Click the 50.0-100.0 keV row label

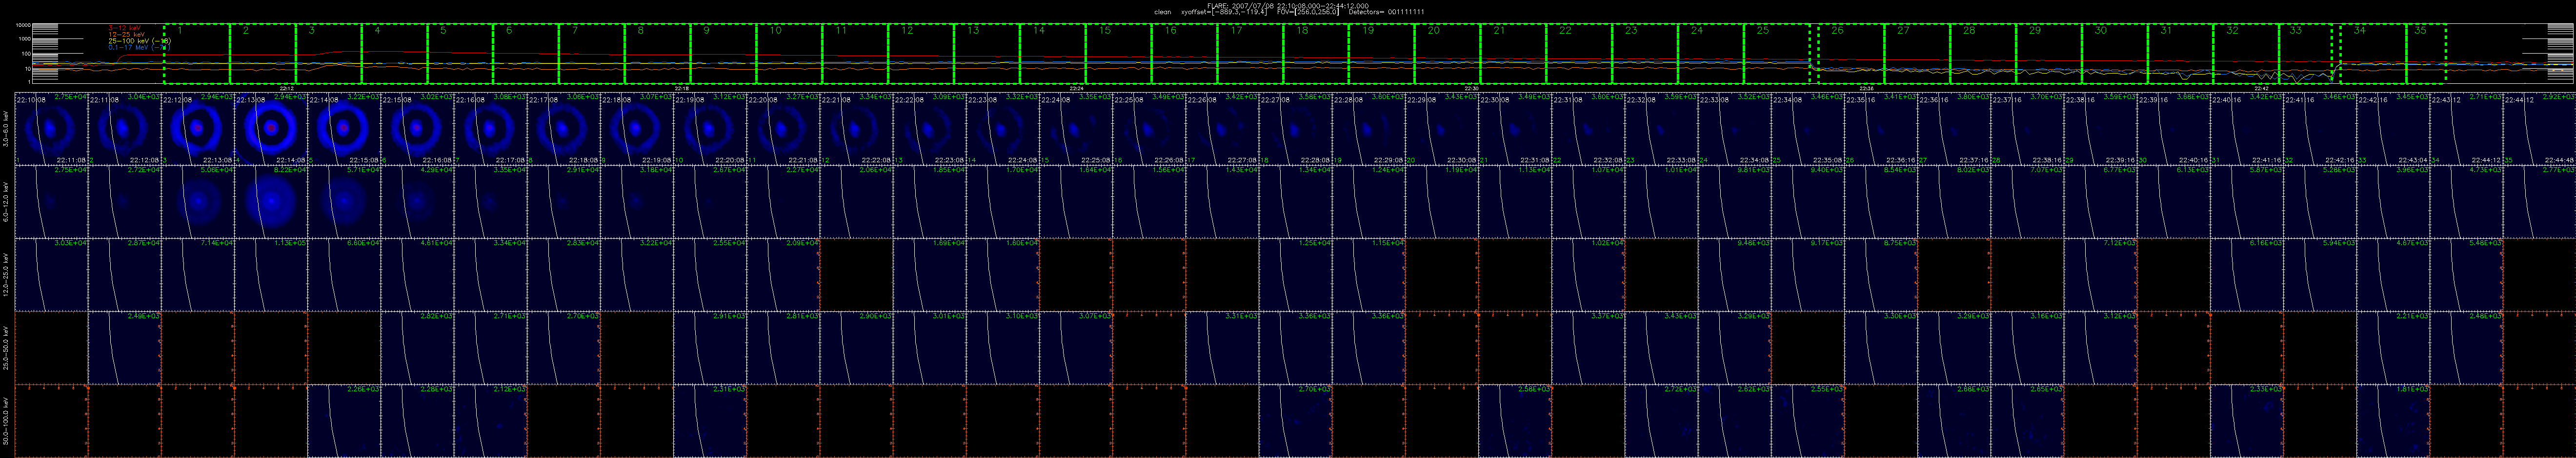[x=7, y=420]
